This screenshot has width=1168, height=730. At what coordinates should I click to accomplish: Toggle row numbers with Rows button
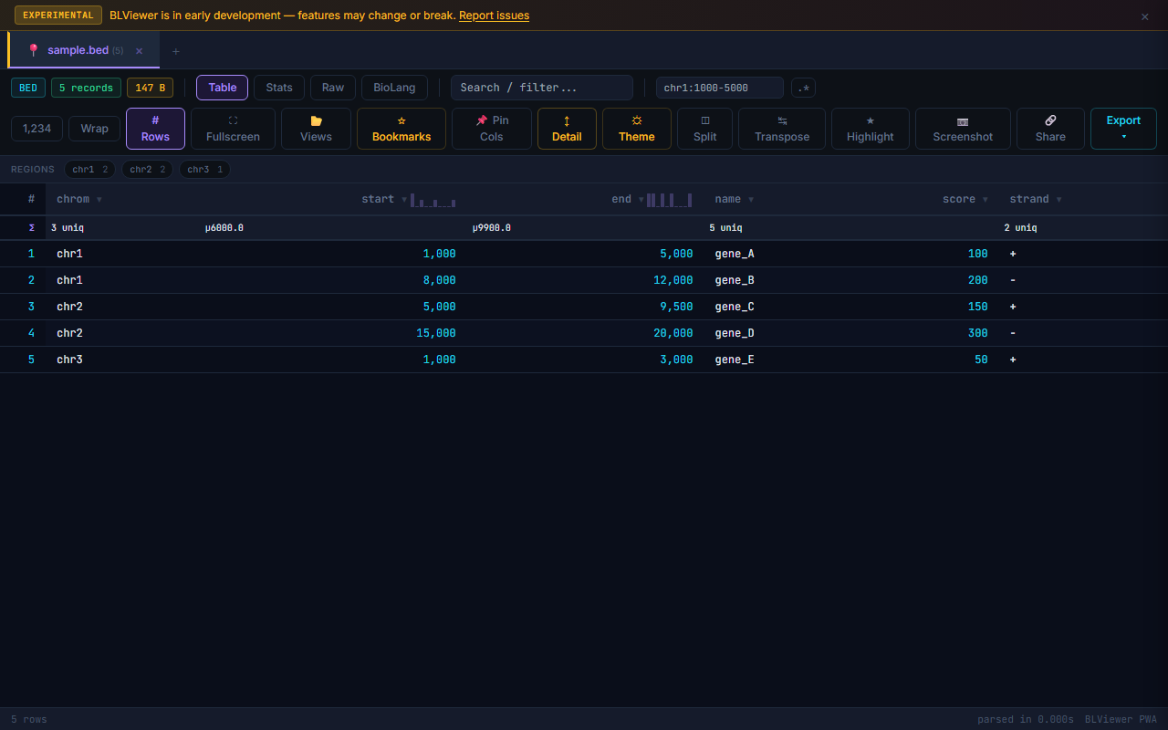(x=155, y=129)
